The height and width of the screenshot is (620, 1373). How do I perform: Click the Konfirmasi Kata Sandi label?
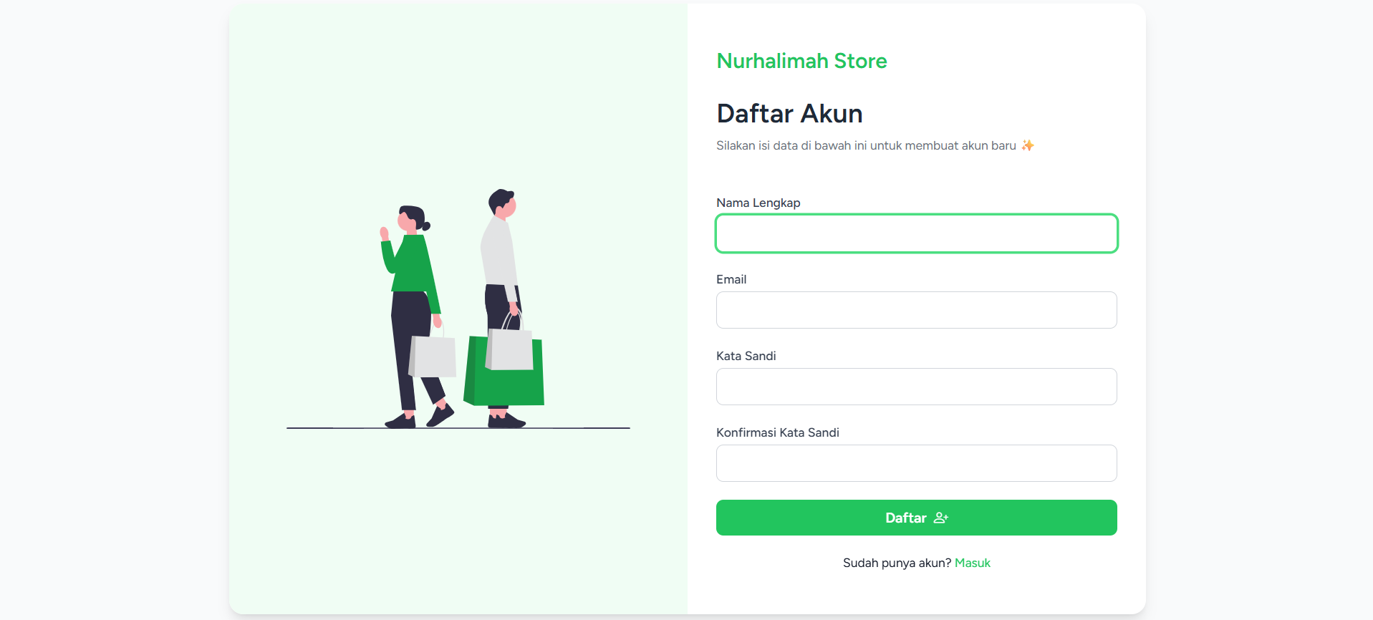778,432
